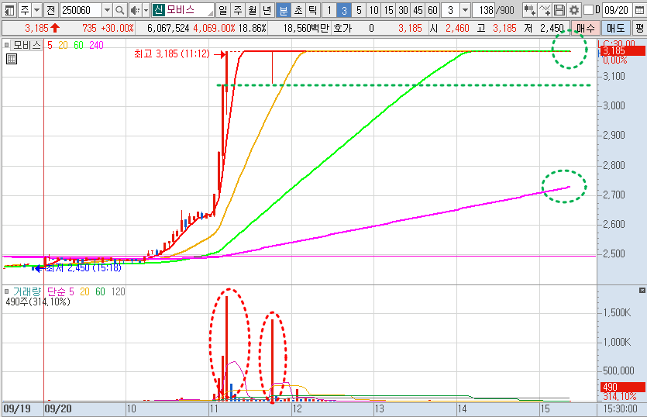Select the 틱 tick chart tab
647x417 pixels.
pos(312,10)
